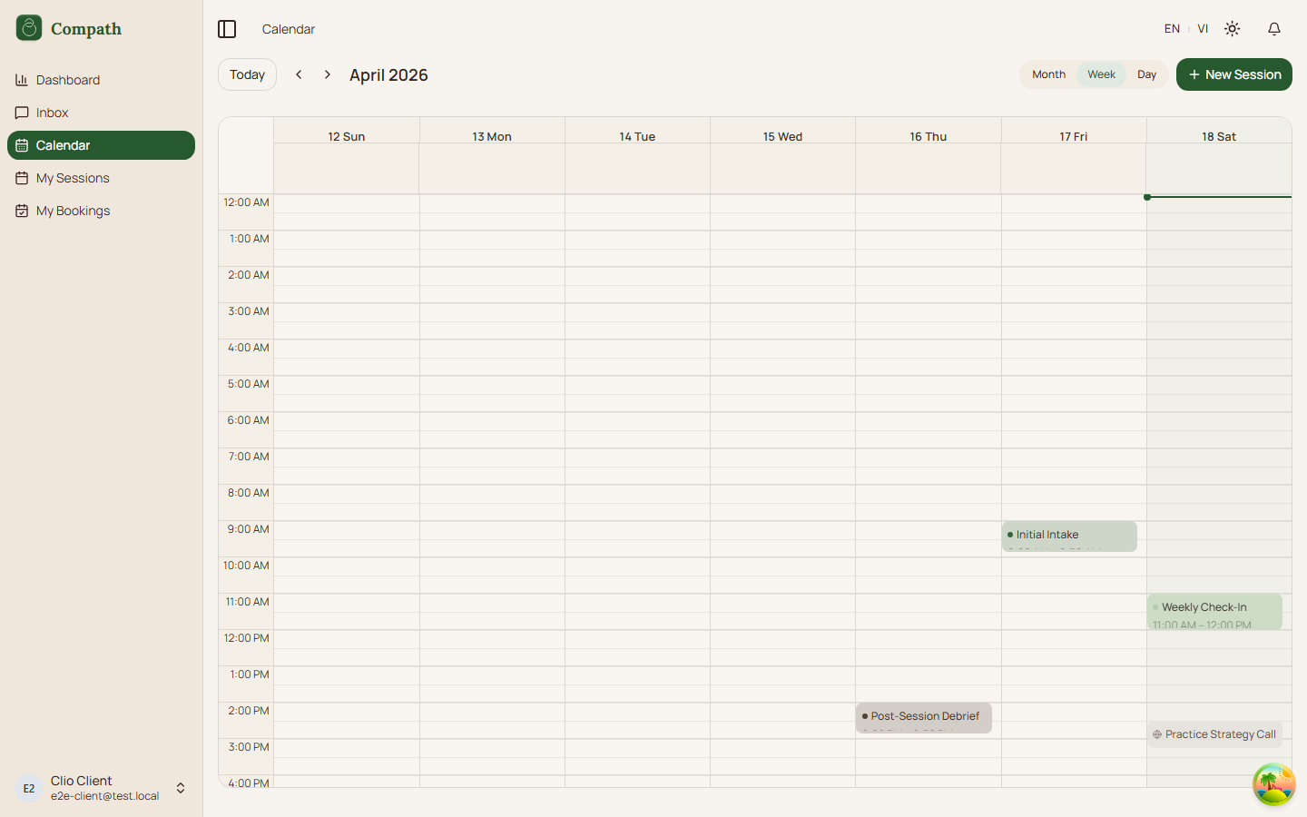Image resolution: width=1307 pixels, height=817 pixels.
Task: Enable Day view in the calendar
Action: pyautogui.click(x=1146, y=74)
